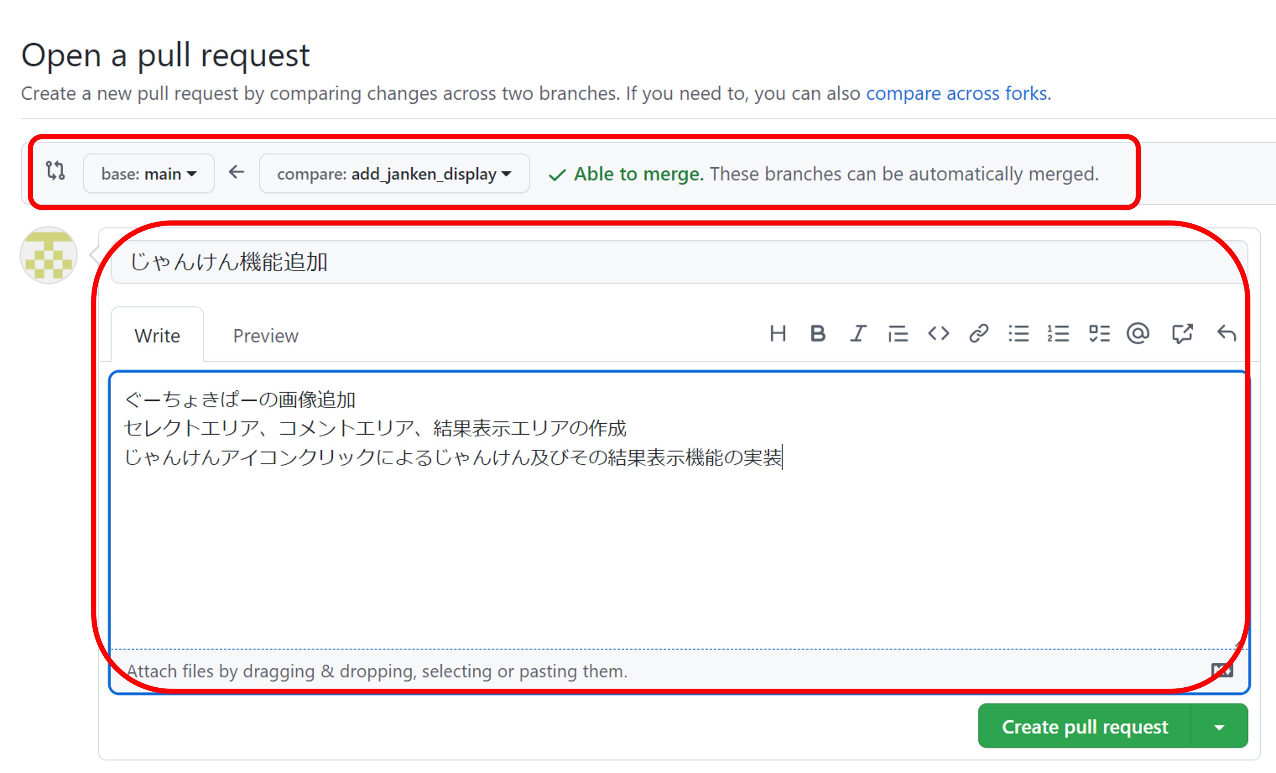
Task: Apply Italic formatting icon
Action: 858,334
